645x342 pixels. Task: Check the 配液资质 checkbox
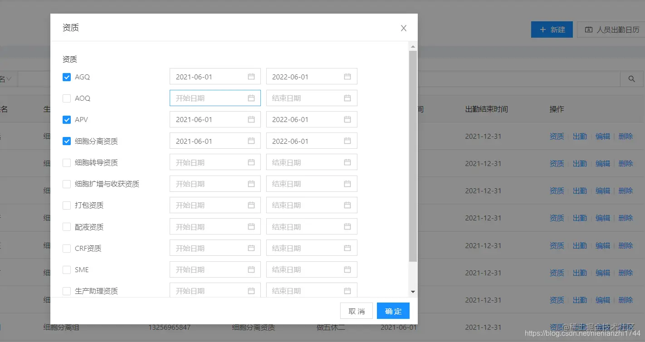(x=67, y=227)
